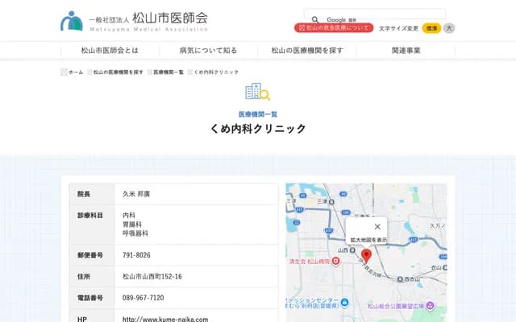This screenshot has width=516, height=322.
Task: Open 医療機関一覧 breadcrumb link
Action: [169, 72]
